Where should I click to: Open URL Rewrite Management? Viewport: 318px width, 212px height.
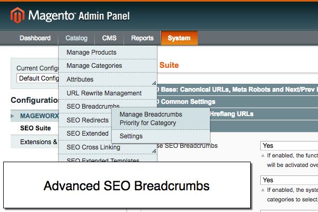click(108, 93)
